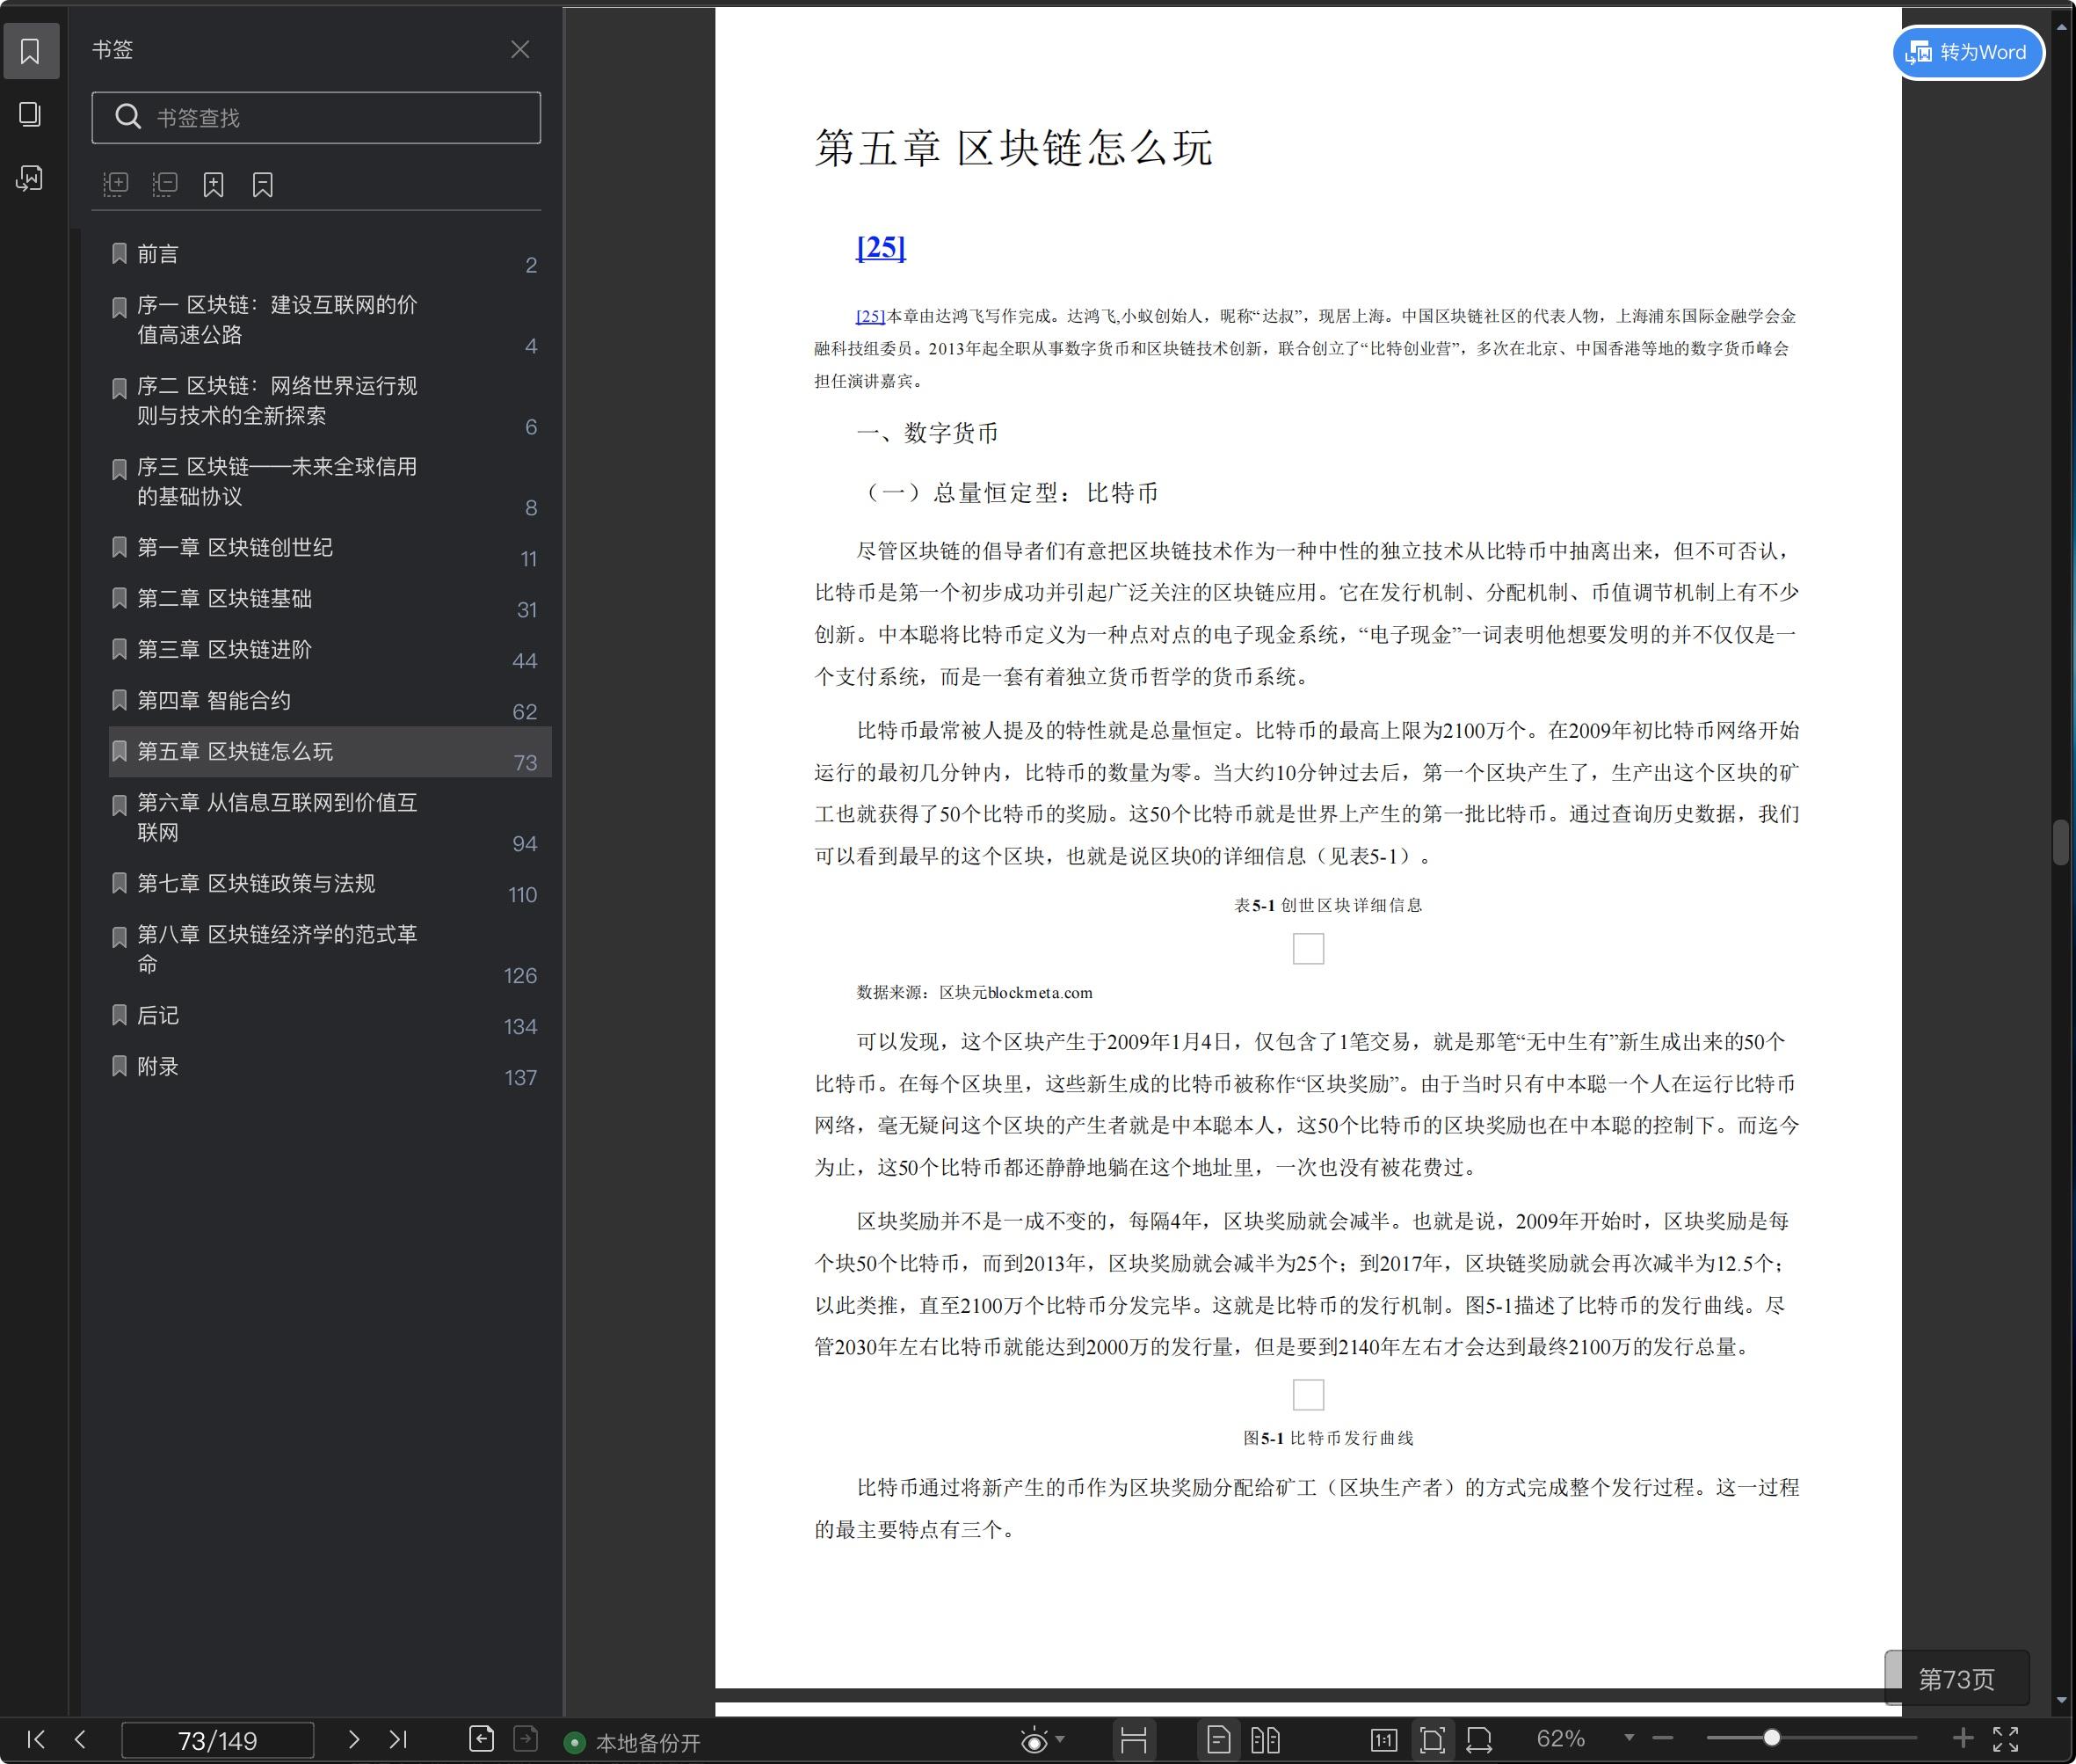Toggle continuous scroll view icon
Image resolution: width=2076 pixels, height=1764 pixels.
coord(1134,1741)
